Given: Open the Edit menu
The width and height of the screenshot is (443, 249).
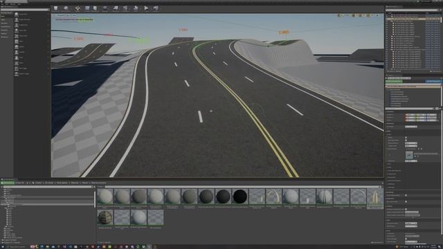Looking at the screenshot, I should tap(7, 4).
